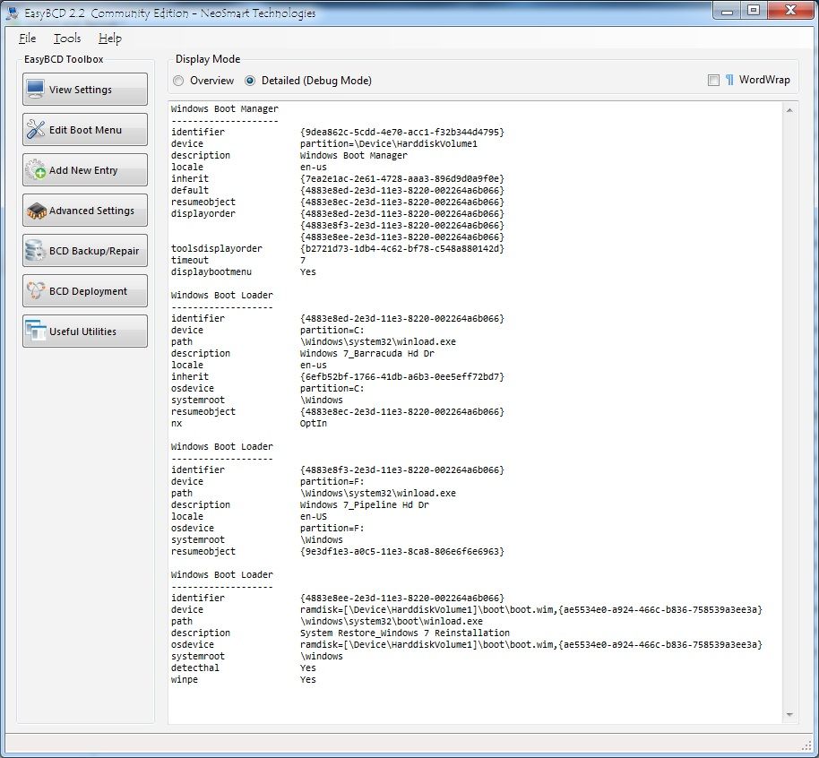Click the 'en-US' locale value
The width and height of the screenshot is (819, 758).
click(x=314, y=516)
